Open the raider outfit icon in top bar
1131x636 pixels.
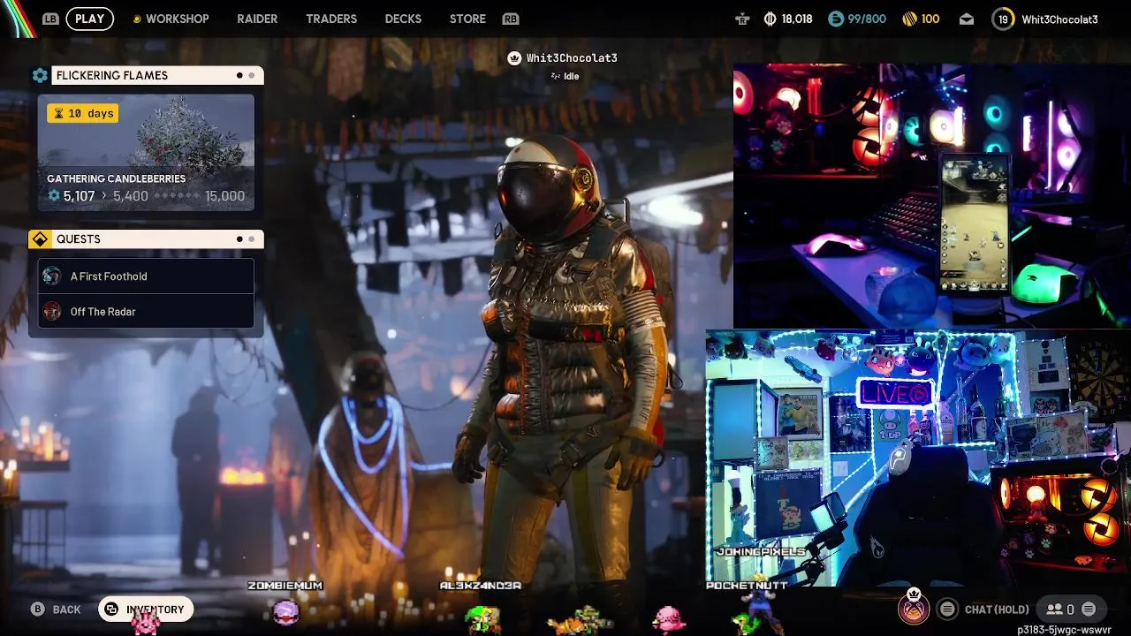(x=742, y=19)
